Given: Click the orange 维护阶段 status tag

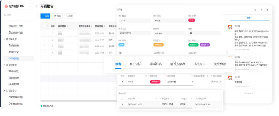Looking at the screenshot, I should 159,45.
